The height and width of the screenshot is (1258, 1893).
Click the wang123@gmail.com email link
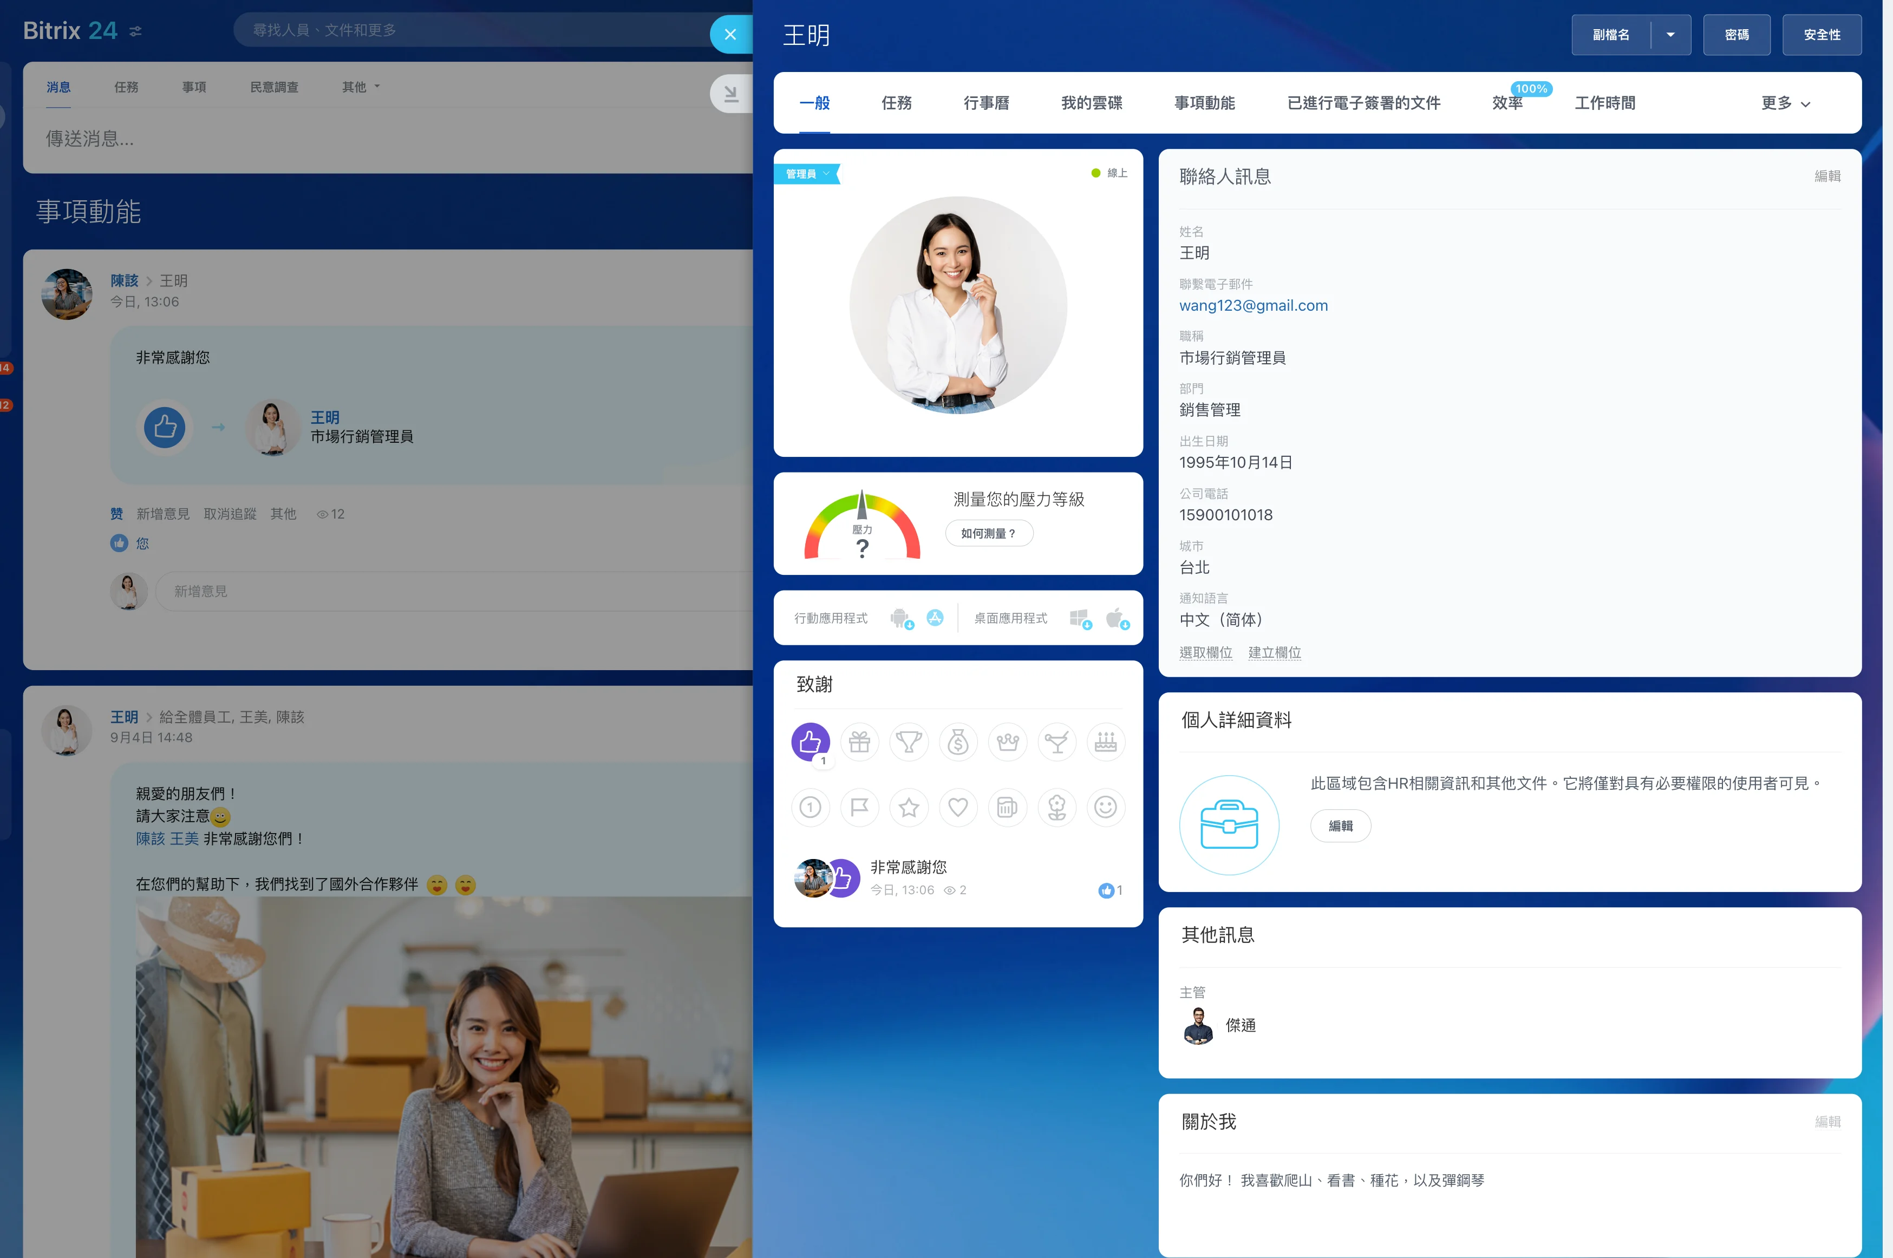click(1254, 306)
